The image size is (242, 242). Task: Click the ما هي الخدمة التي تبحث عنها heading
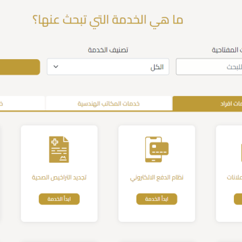tap(108, 19)
